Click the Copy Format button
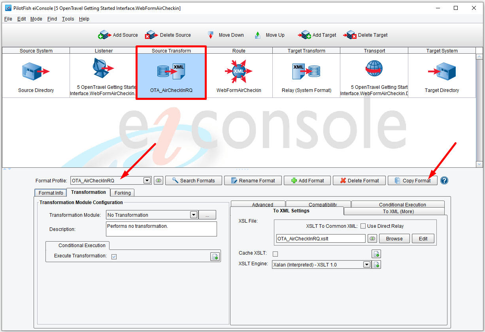The image size is (485, 332). (412, 180)
